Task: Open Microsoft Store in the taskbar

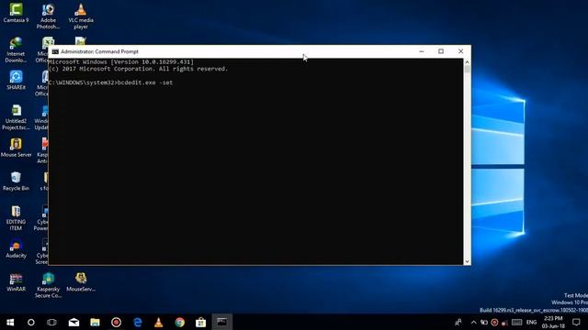Action: point(201,322)
